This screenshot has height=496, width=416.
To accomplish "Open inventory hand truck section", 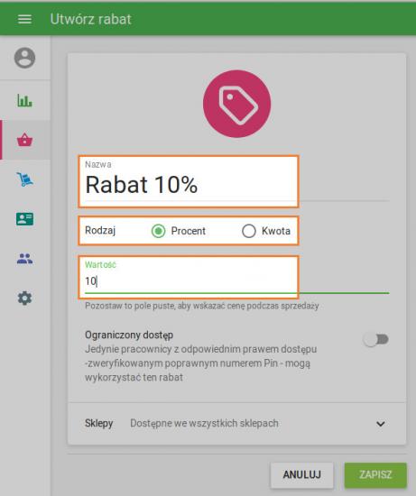I will [x=24, y=179].
